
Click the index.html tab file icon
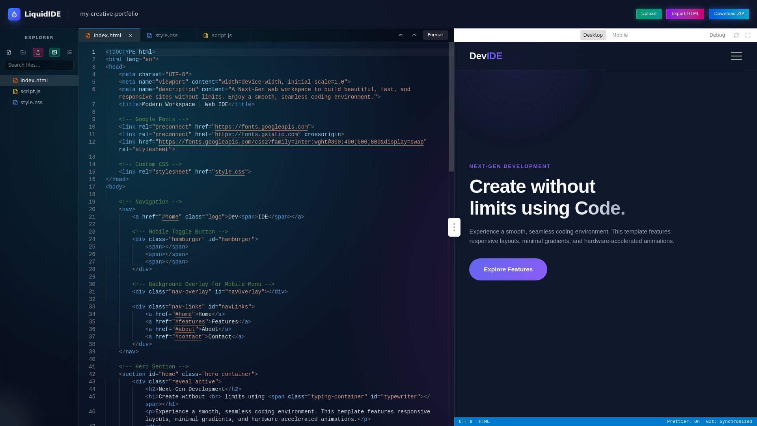pos(88,35)
